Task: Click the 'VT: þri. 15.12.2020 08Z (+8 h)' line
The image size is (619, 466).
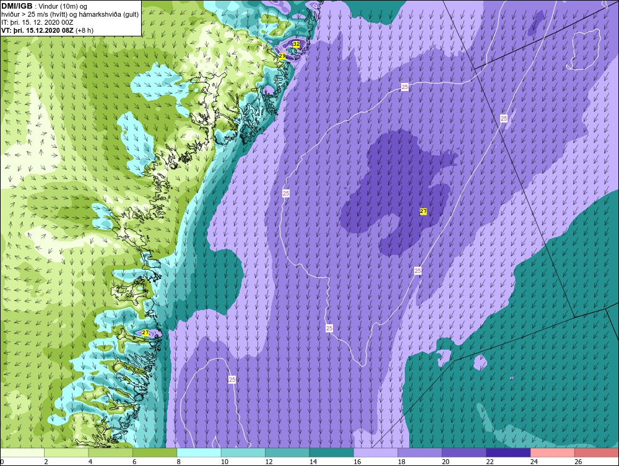Action: coord(48,30)
